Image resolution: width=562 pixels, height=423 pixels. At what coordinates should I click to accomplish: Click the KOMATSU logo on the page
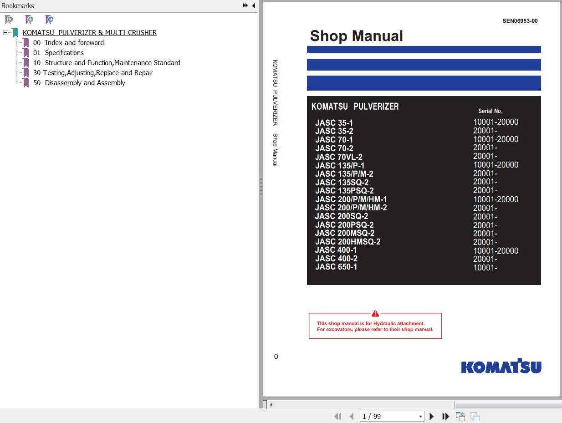[x=501, y=366]
